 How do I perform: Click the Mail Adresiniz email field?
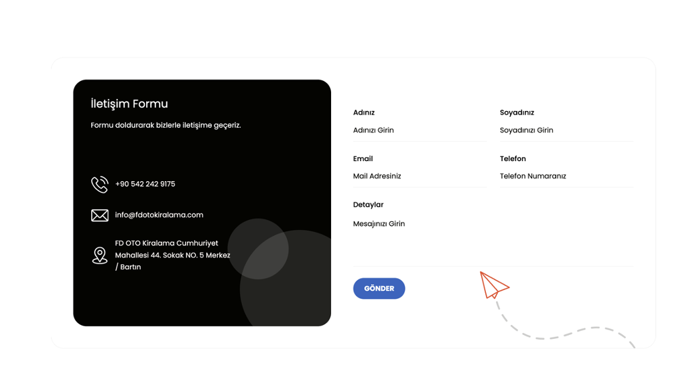coord(420,176)
